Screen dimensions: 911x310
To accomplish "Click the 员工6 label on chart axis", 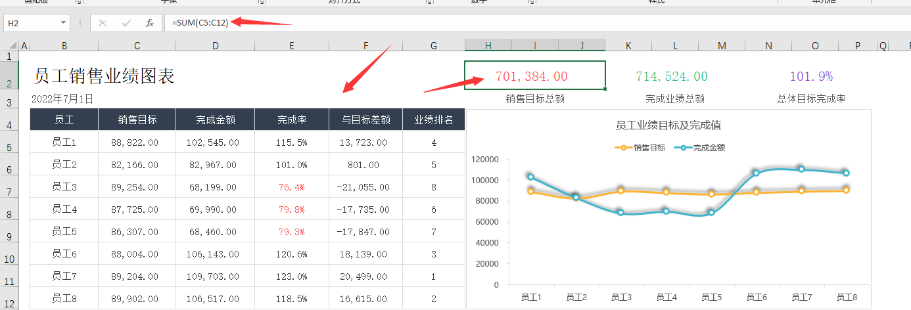I will click(756, 298).
